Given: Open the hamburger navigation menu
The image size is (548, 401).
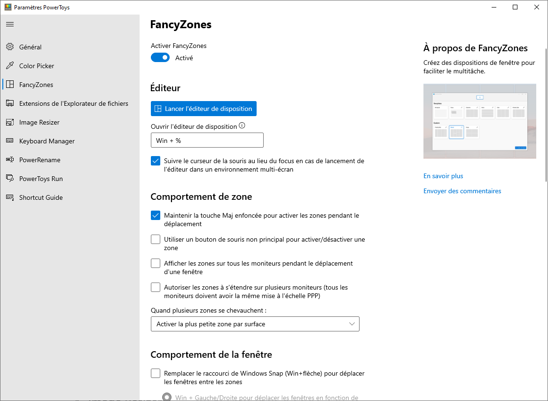Looking at the screenshot, I should coord(10,24).
